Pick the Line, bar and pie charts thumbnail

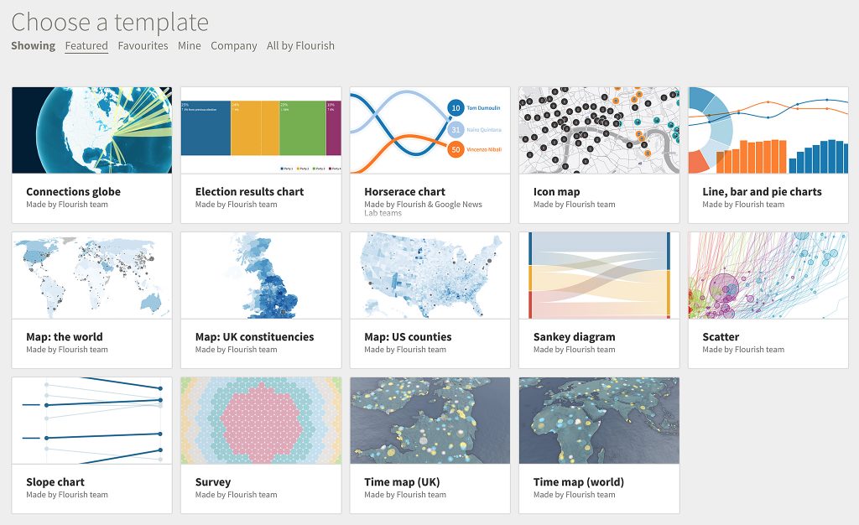tap(768, 130)
